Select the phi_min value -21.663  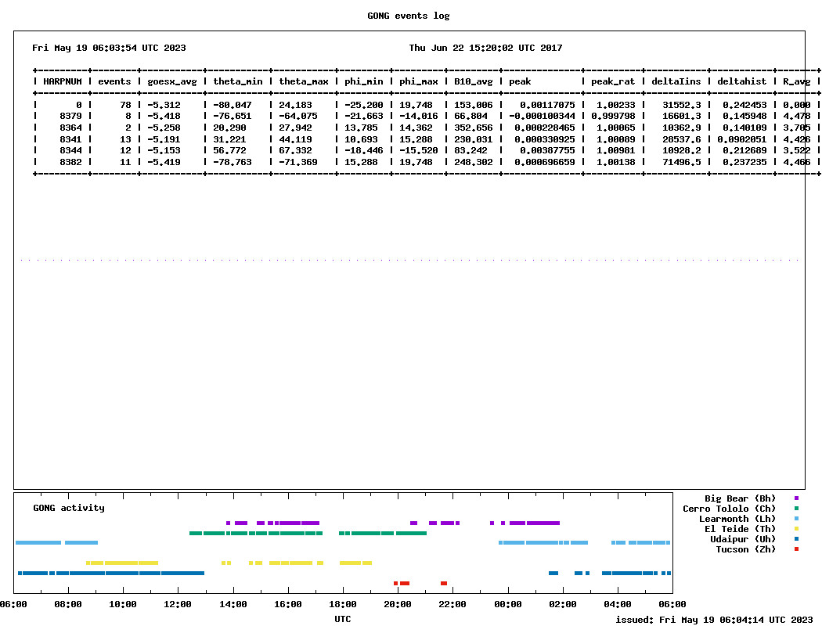pyautogui.click(x=364, y=117)
